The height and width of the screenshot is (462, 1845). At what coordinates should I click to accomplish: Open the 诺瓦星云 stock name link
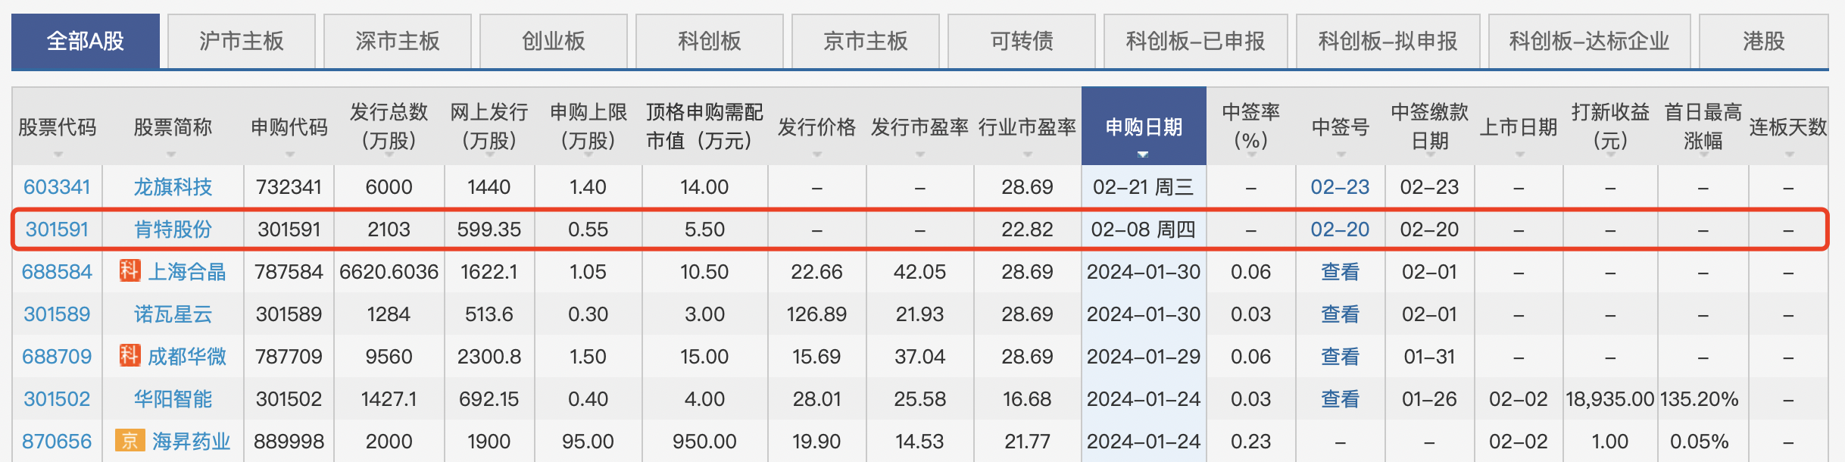(173, 314)
